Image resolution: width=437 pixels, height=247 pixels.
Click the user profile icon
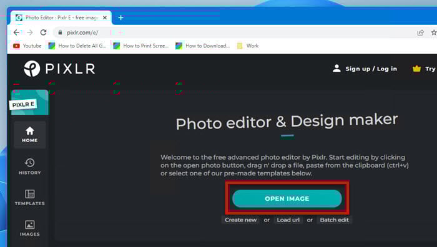336,69
